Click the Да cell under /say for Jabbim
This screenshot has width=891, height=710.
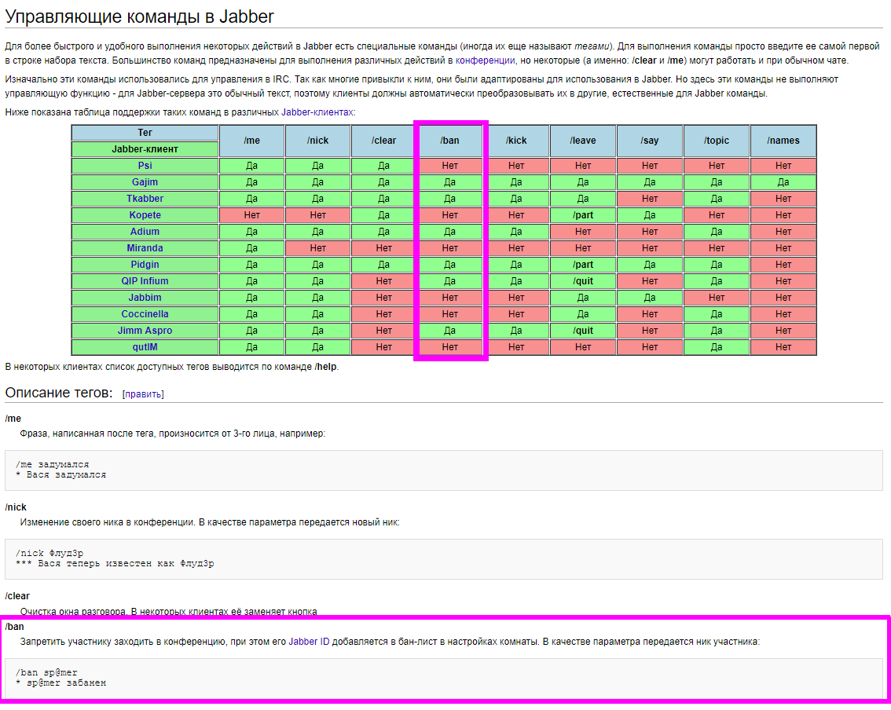[650, 298]
